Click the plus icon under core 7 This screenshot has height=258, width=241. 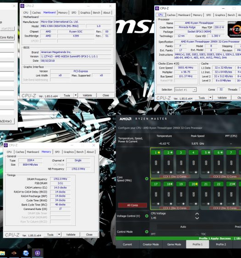pyautogui.click(x=234, y=172)
